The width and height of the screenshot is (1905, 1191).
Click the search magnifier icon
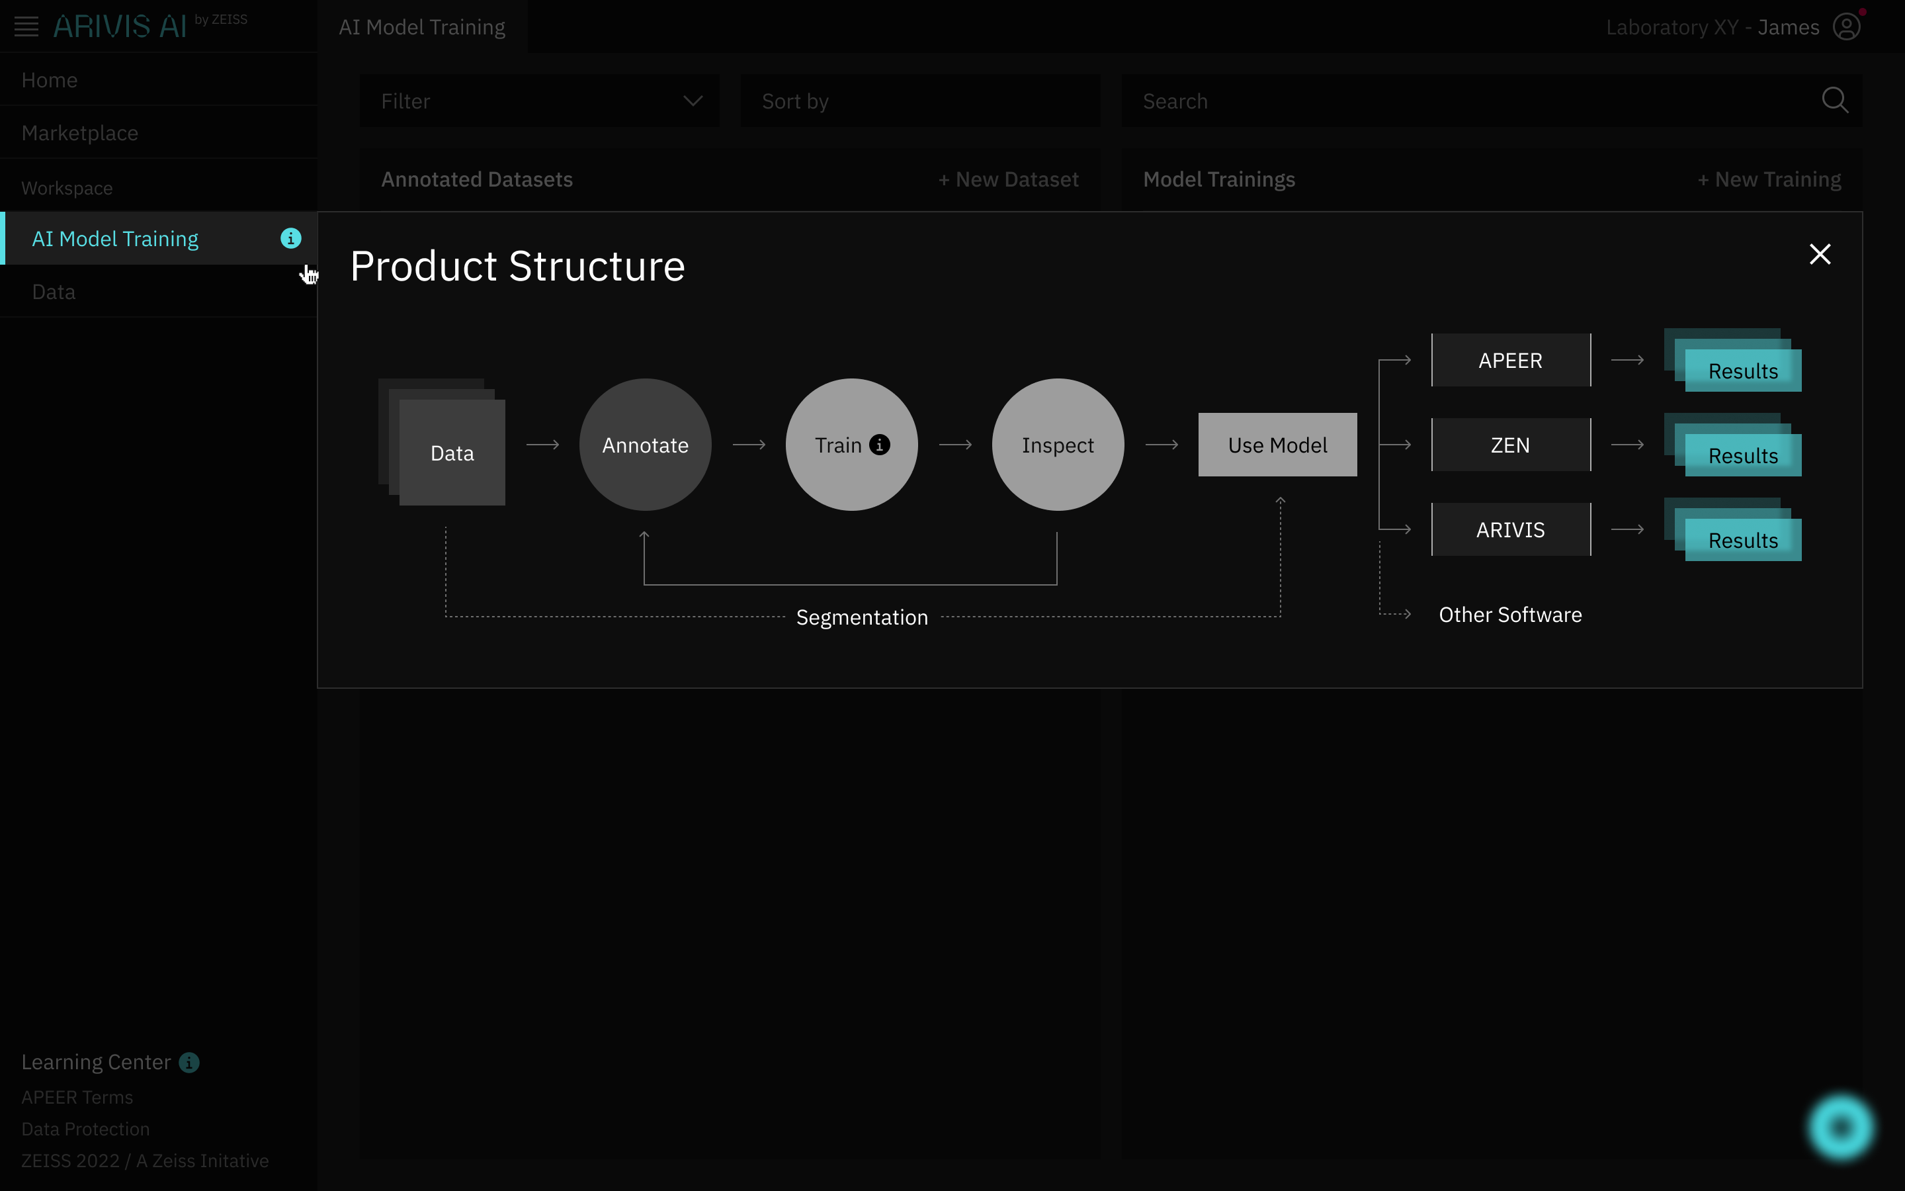pyautogui.click(x=1835, y=100)
